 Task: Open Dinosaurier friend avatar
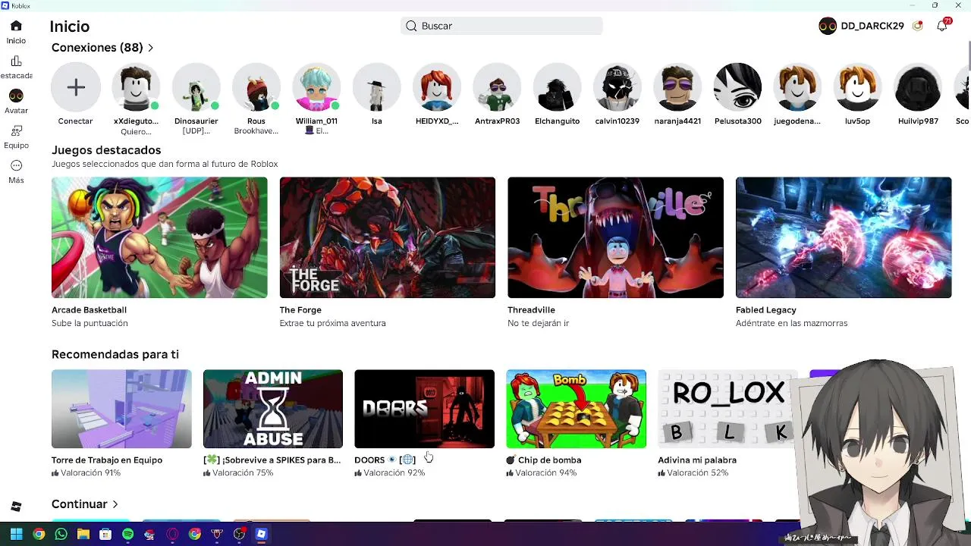pyautogui.click(x=196, y=87)
